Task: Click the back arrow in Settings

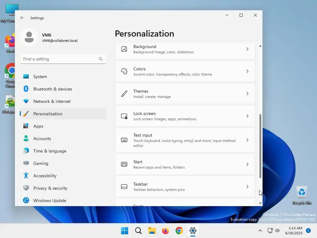Action: pos(22,18)
